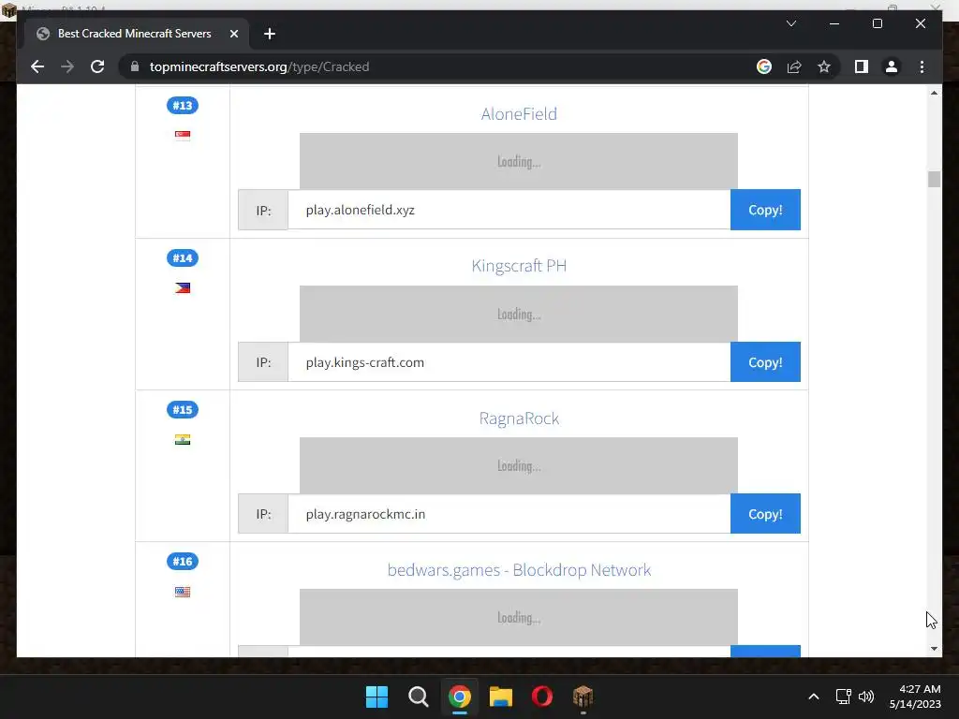Launch Opera from the taskbar
The width and height of the screenshot is (959, 719).
(542, 697)
